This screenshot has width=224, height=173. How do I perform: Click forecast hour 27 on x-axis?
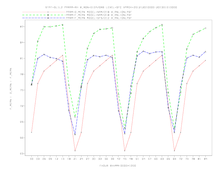87,159
